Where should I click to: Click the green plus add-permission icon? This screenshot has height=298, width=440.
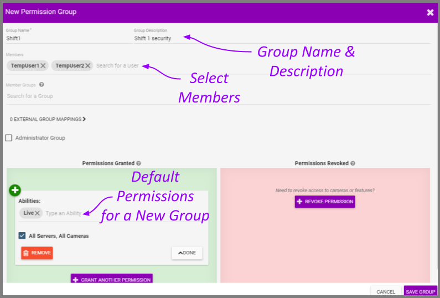click(14, 191)
